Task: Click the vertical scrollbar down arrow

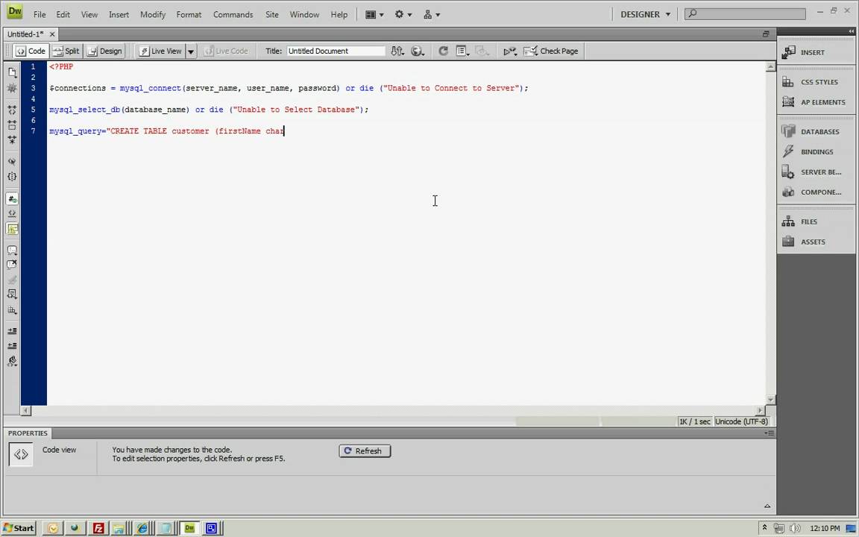Action: click(771, 400)
